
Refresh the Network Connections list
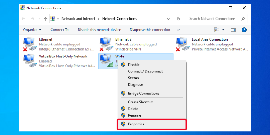(178, 19)
